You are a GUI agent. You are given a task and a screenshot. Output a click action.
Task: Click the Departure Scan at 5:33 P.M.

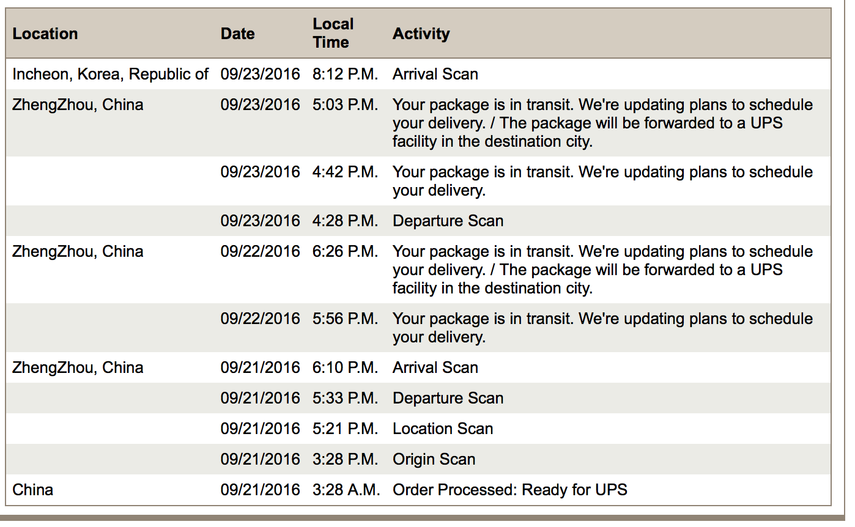click(x=448, y=398)
